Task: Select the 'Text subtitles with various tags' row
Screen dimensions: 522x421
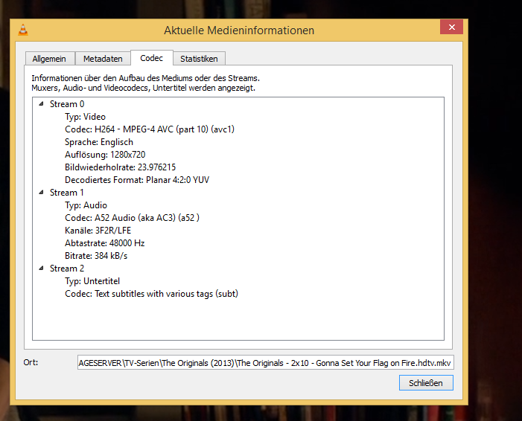Action: point(151,294)
